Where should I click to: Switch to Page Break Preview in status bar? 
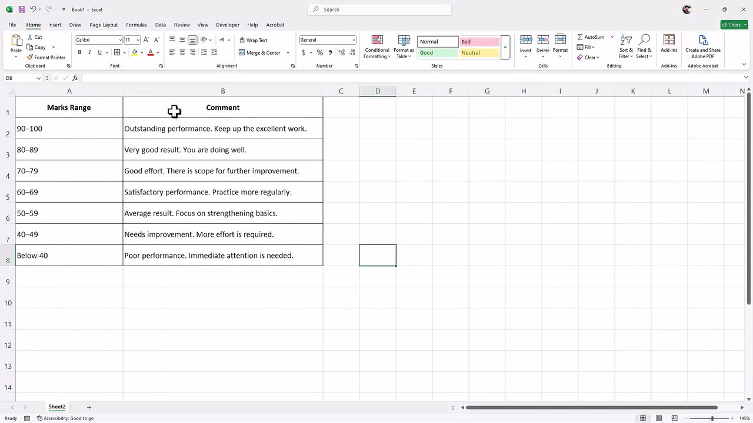point(675,418)
